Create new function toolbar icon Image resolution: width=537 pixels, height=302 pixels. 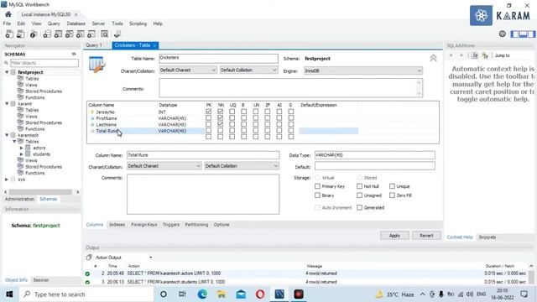coord(91,34)
